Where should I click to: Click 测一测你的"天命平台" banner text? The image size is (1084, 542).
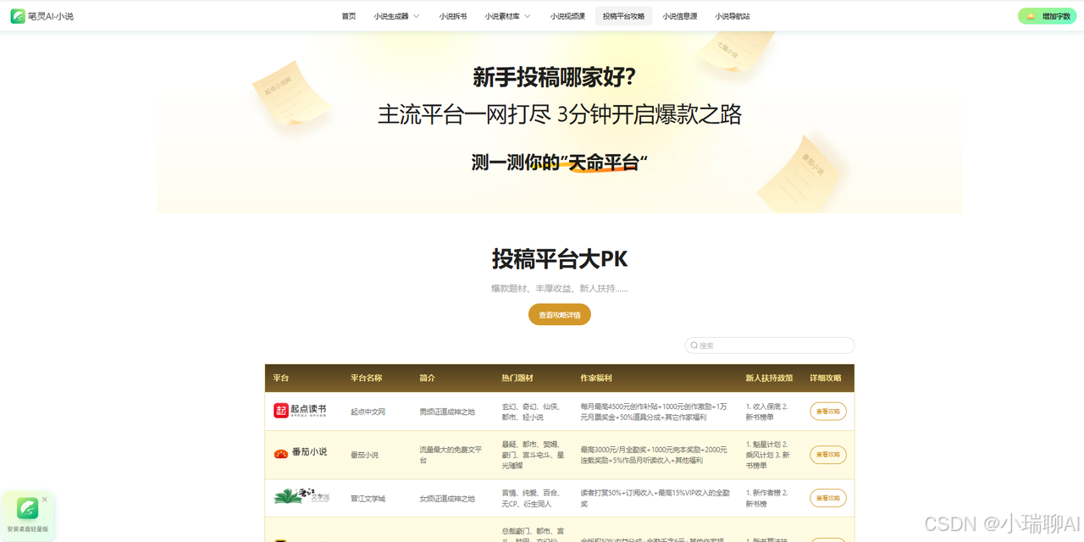click(560, 162)
